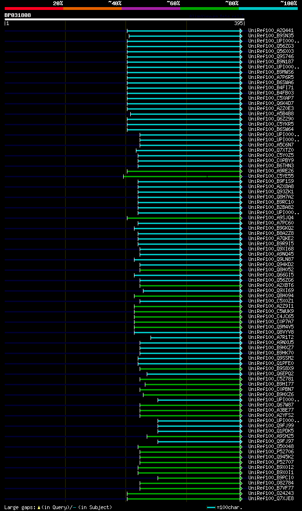Screen dimensions: 302x511
Task: Select the UniRef100_B4FI71 label
Action: (x=271, y=87)
